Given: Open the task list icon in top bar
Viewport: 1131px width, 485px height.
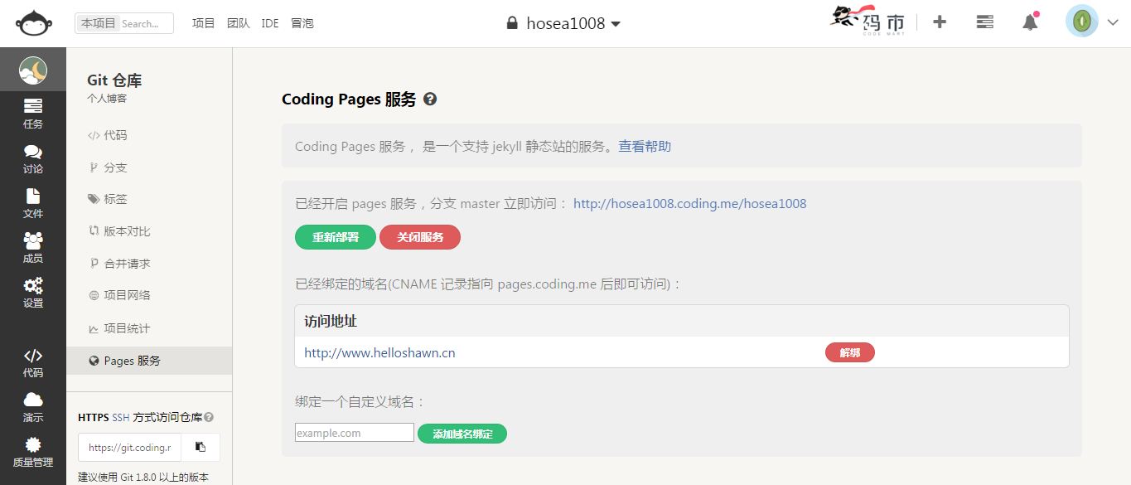Looking at the screenshot, I should click(x=985, y=22).
